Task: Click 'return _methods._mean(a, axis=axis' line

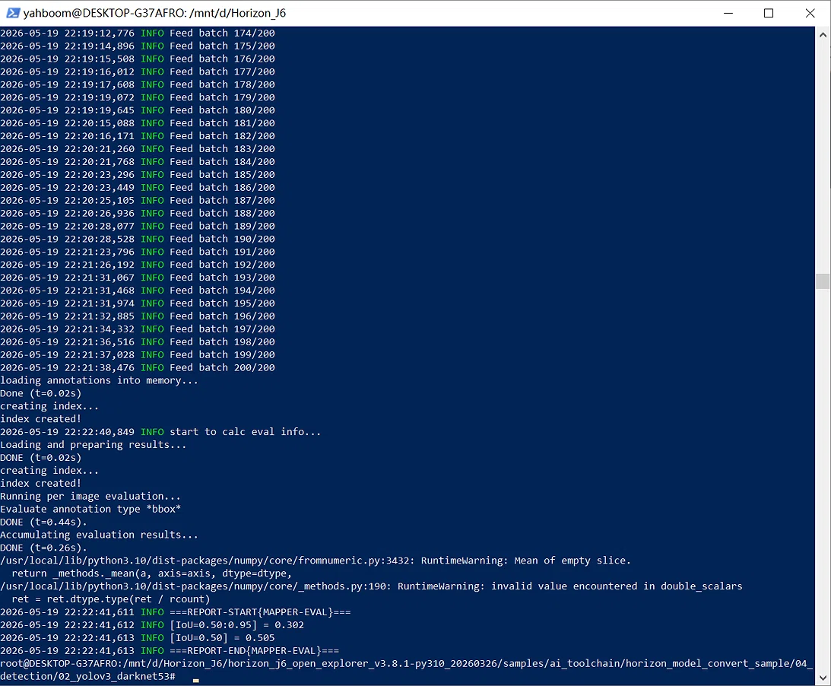Action: coord(151,573)
